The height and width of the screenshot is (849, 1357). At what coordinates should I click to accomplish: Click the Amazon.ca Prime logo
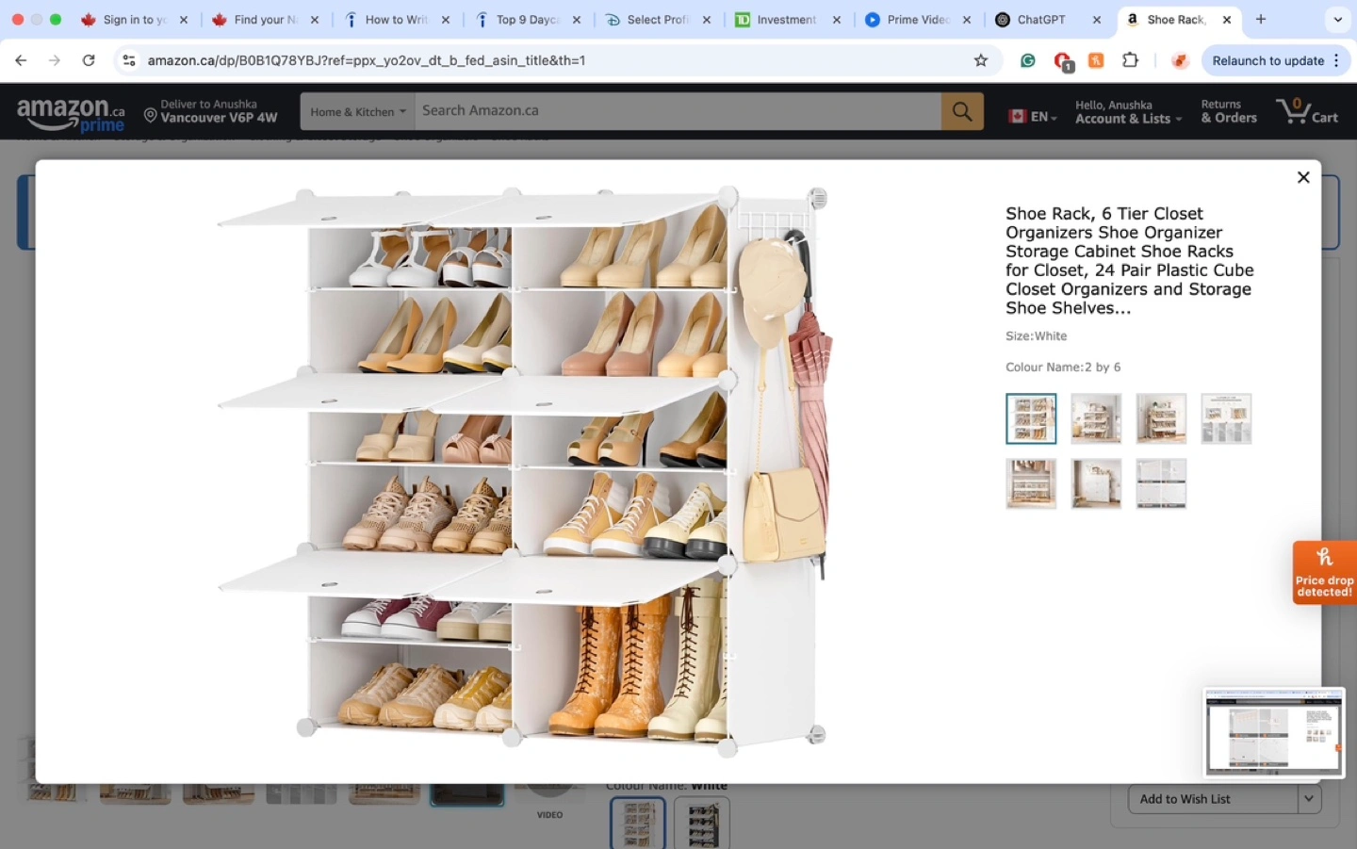point(71,114)
